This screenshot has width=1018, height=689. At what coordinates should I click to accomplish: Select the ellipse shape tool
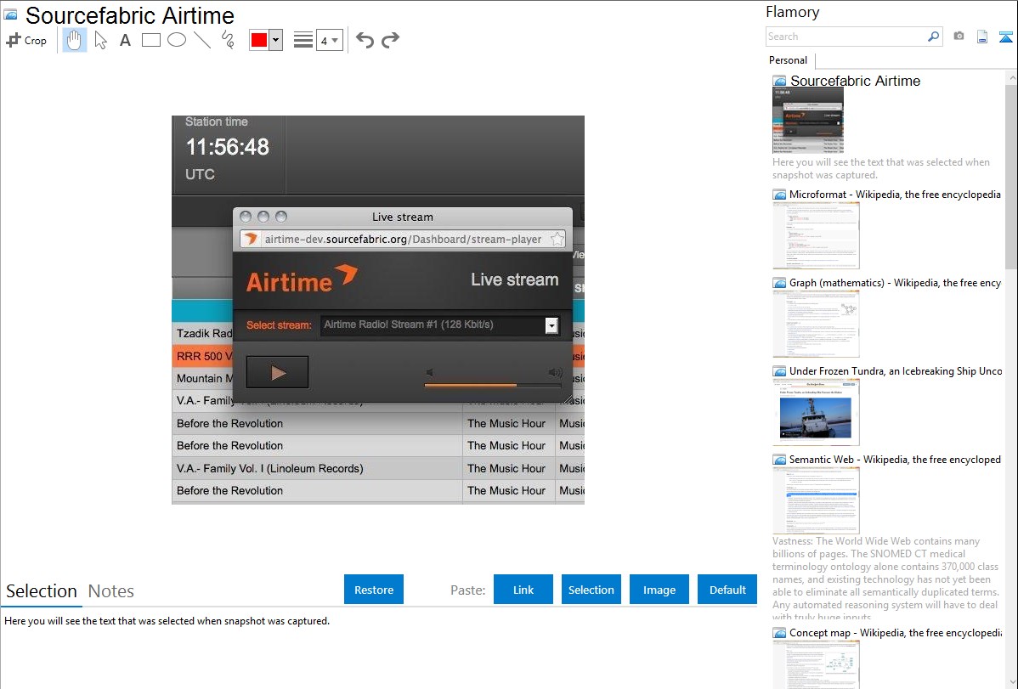(177, 40)
